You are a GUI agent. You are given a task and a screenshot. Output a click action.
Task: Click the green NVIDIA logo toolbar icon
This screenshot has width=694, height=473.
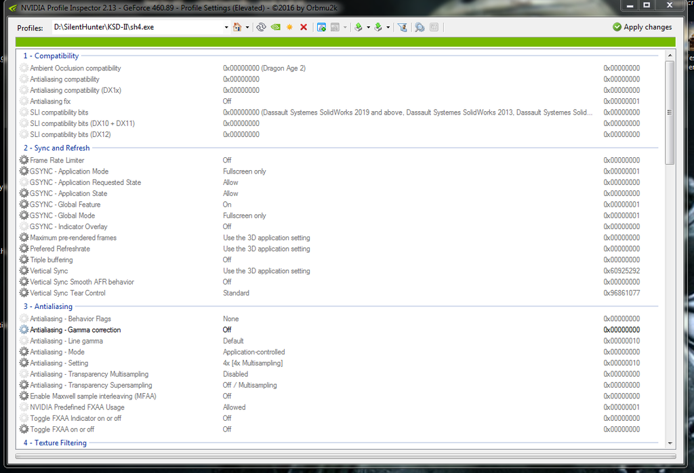pyautogui.click(x=275, y=27)
